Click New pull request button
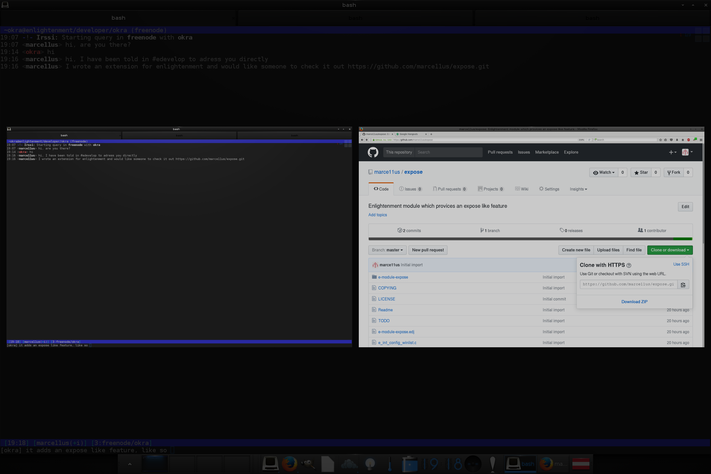 [x=428, y=250]
